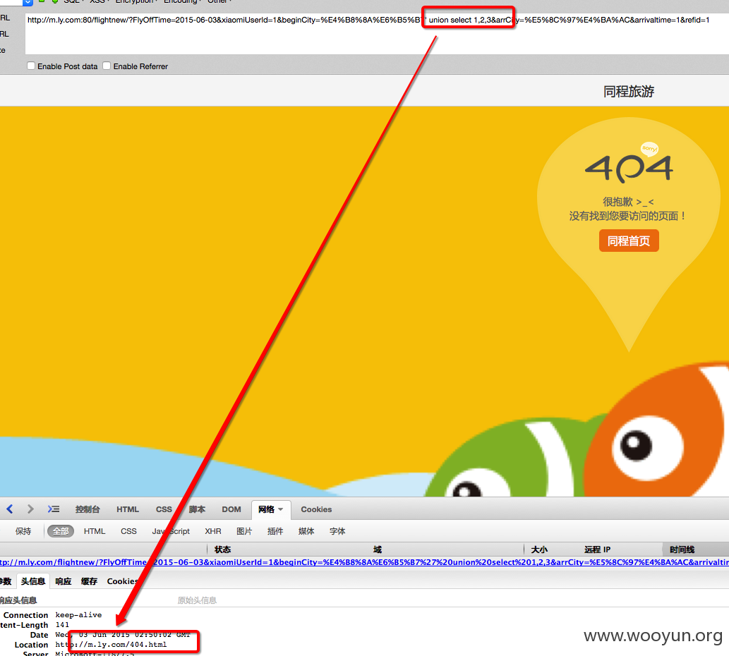Screen dimensions: 729x656
Task: Filter network requests by CSS type
Action: coord(128,531)
